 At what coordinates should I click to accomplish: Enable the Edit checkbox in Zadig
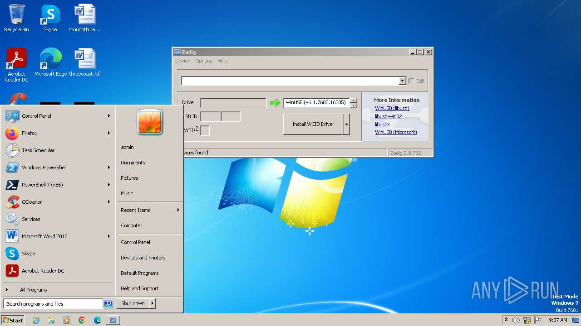pyautogui.click(x=411, y=81)
